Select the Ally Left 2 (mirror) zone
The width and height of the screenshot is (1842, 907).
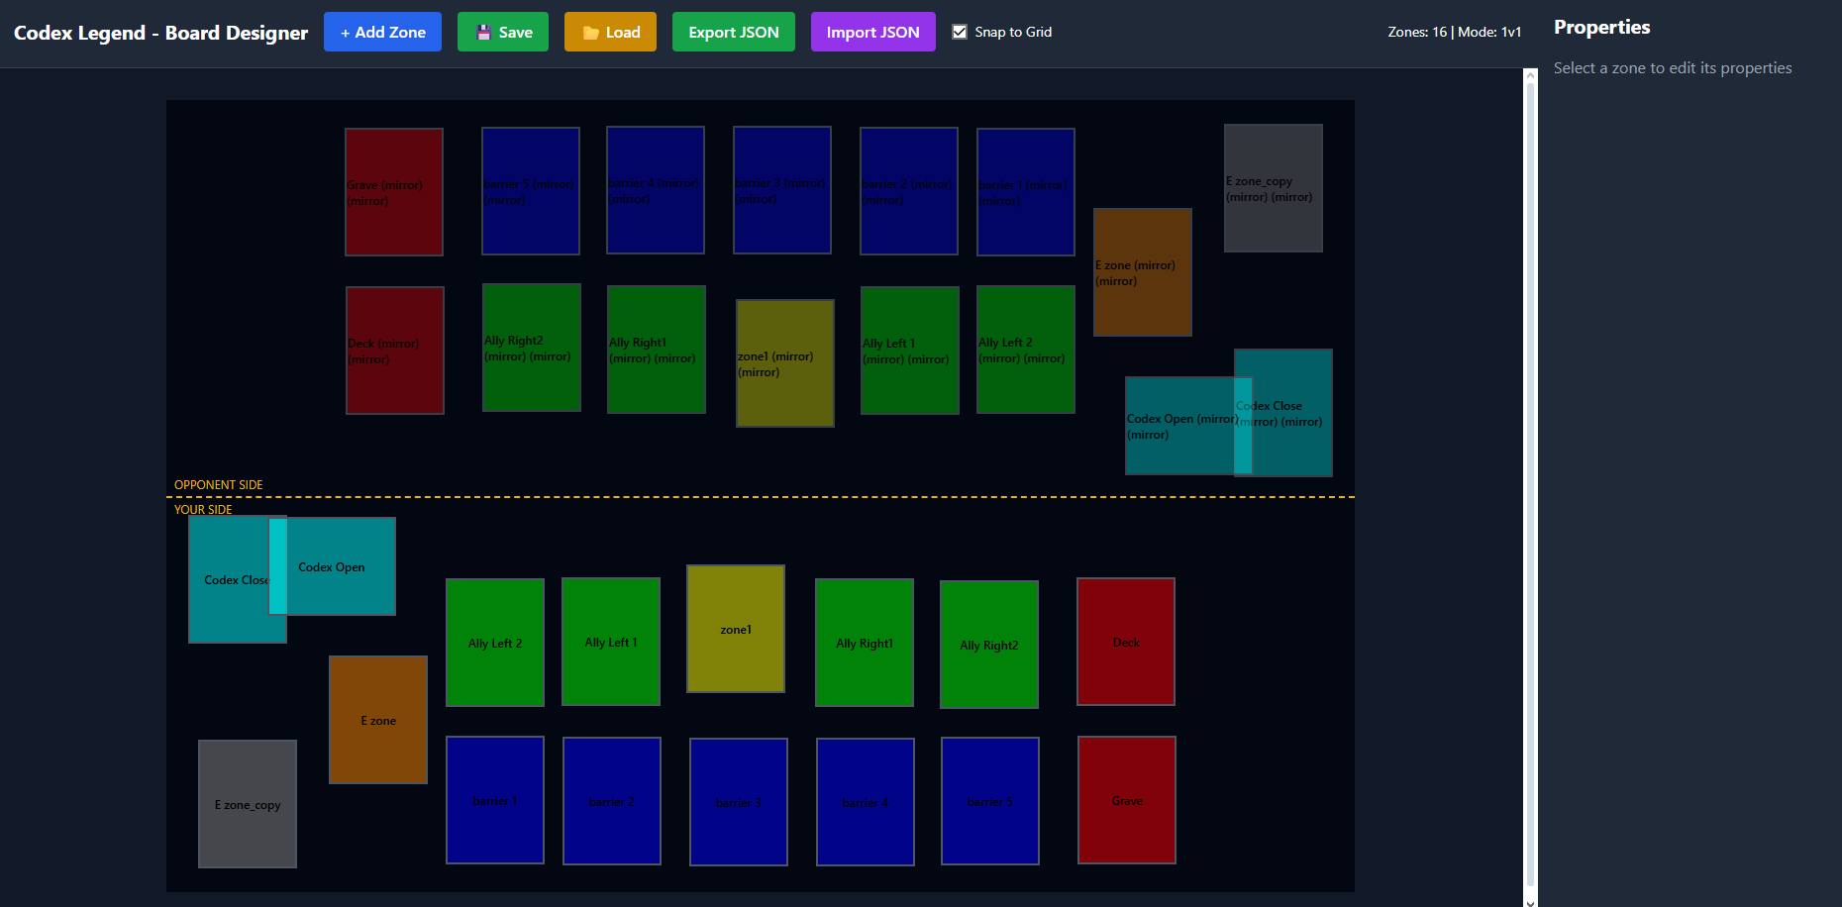click(x=1026, y=350)
